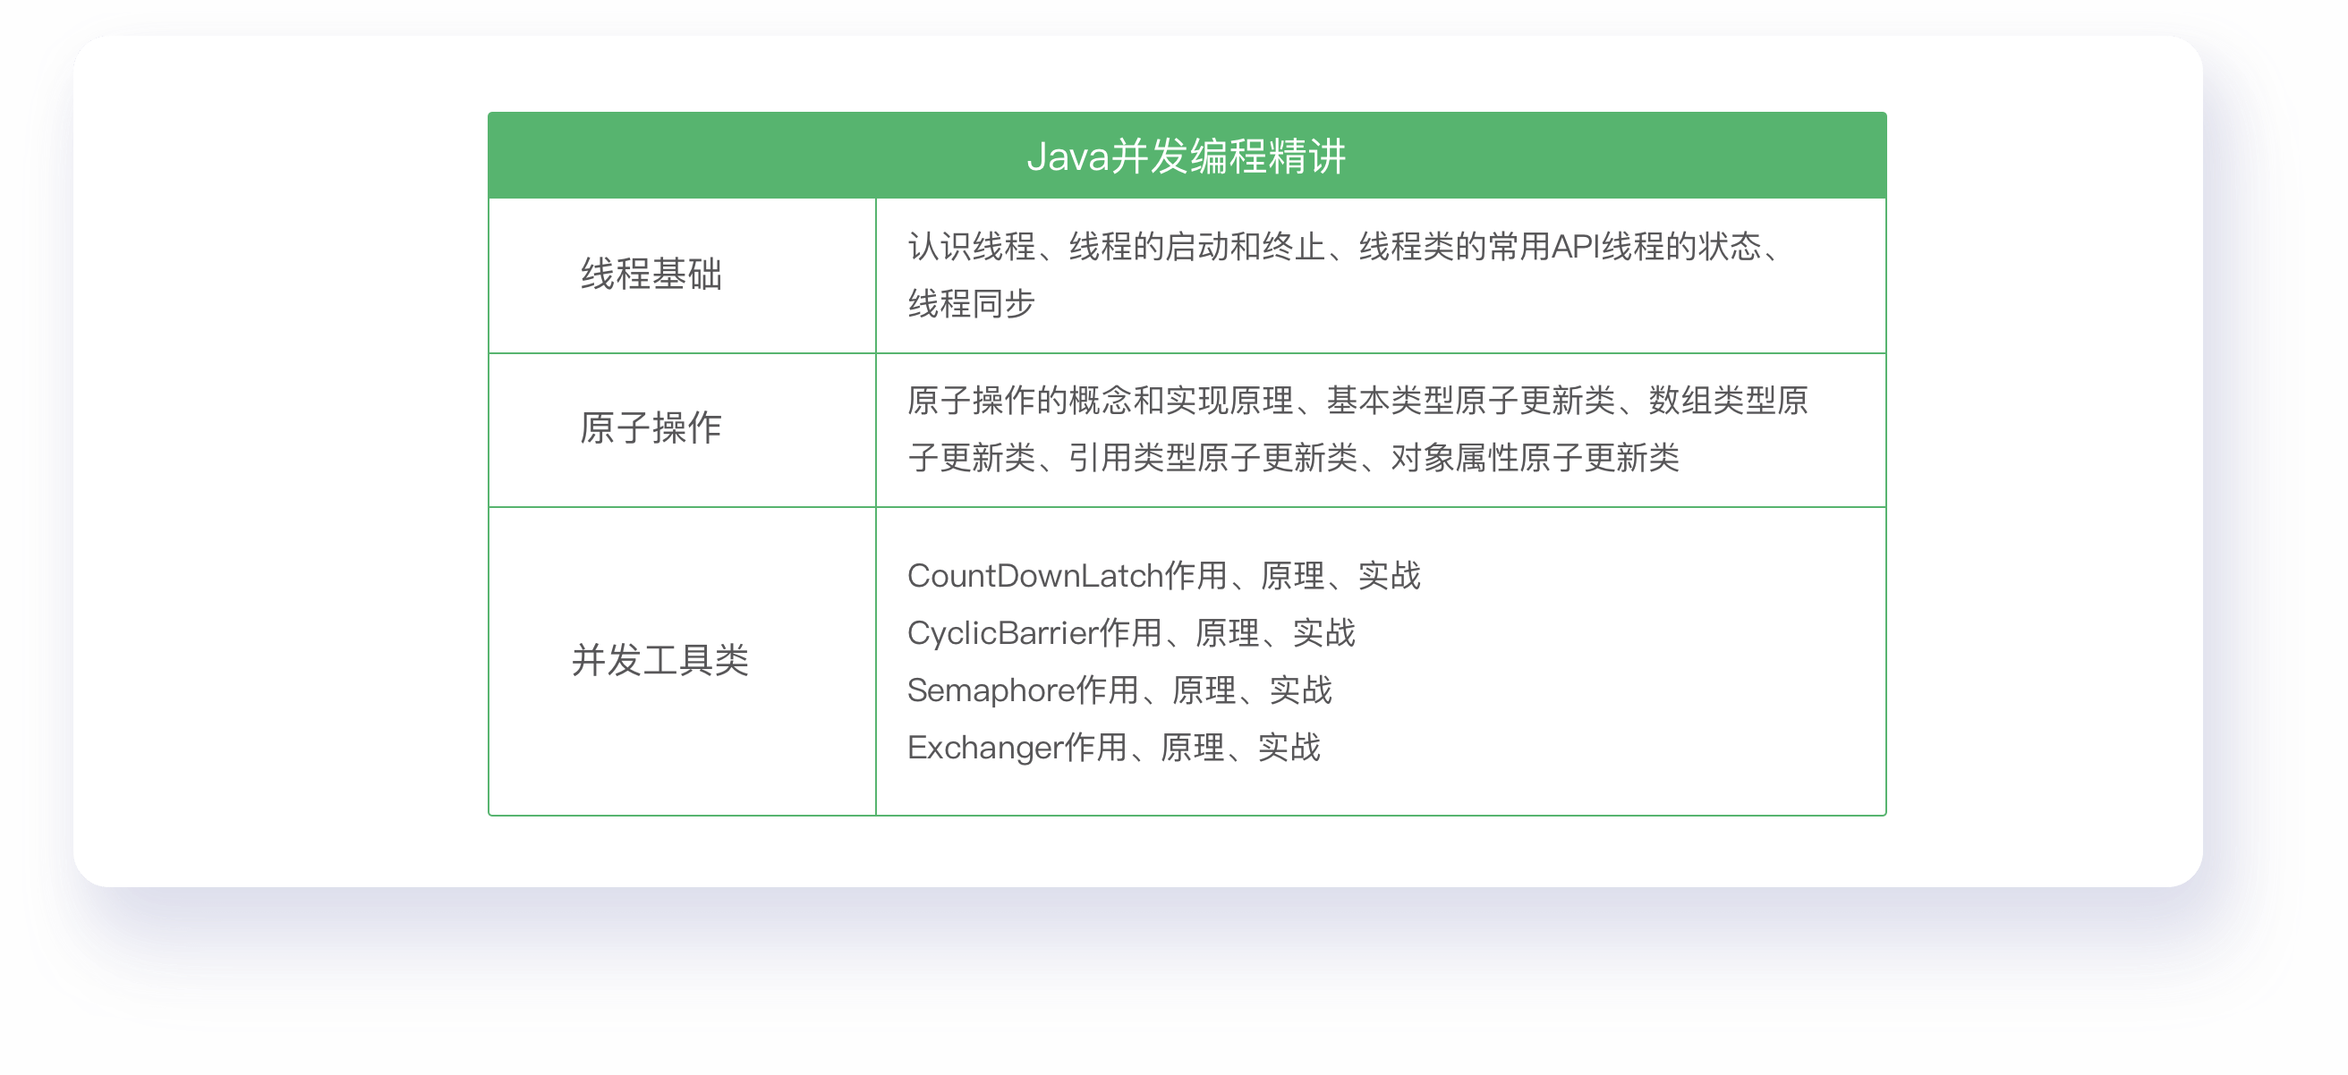Select the '线程基础' row label

(x=651, y=275)
